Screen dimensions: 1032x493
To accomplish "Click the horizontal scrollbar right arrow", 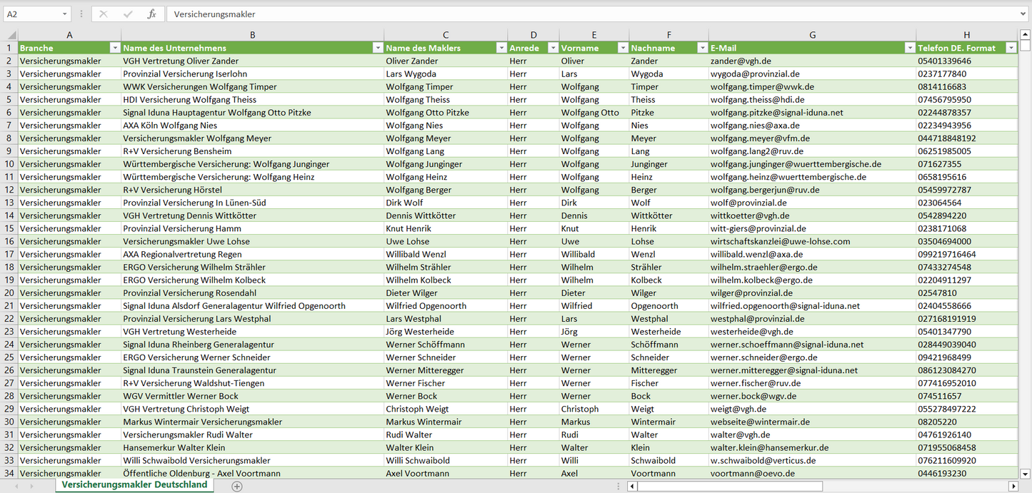I will click(1013, 486).
